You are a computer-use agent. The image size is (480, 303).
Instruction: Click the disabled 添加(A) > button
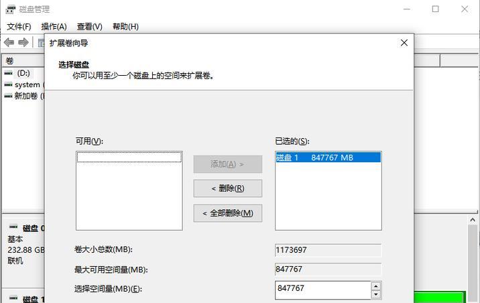228,164
